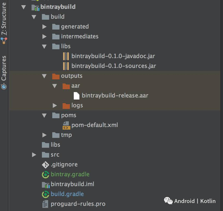This screenshot has height=211, width=223.
Task: Click the .gitignore git icon
Action: point(45,165)
